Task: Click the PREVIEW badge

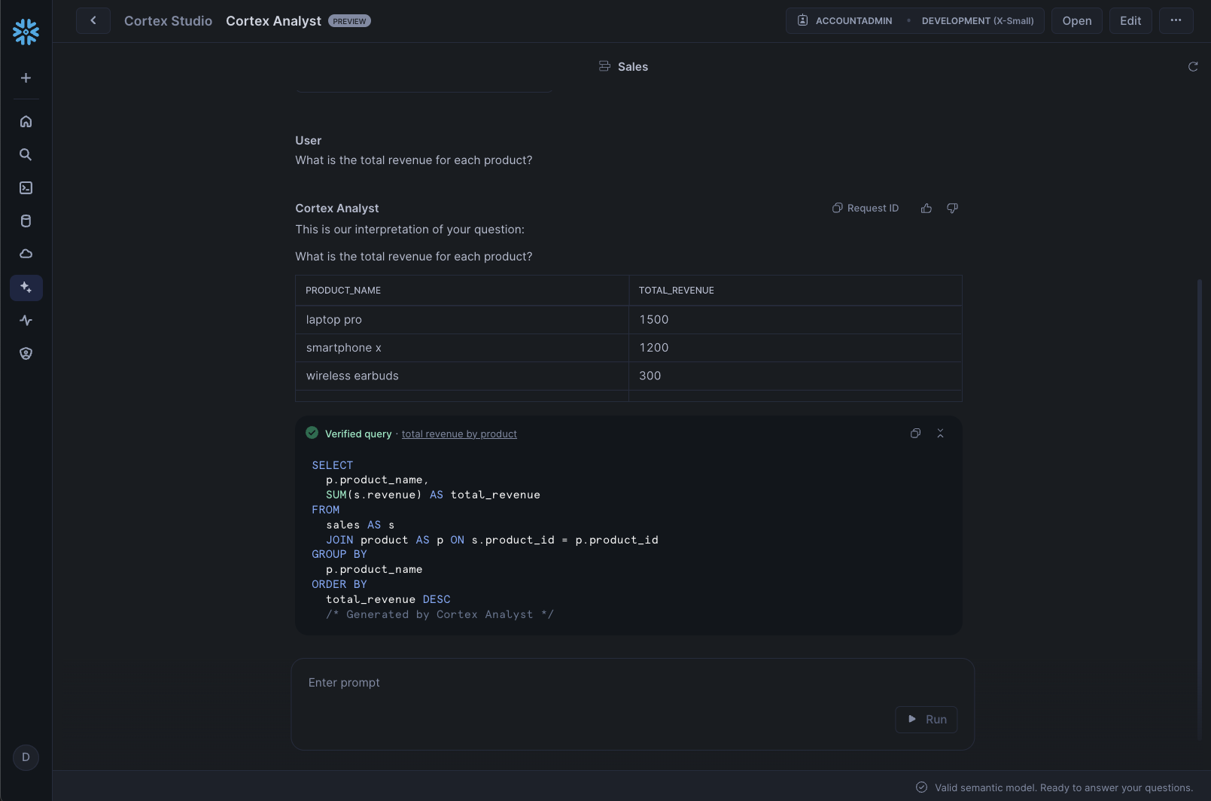Action: (x=349, y=21)
